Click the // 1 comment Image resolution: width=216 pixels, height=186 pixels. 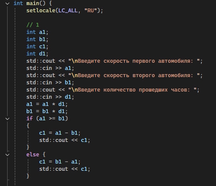[x=32, y=25]
